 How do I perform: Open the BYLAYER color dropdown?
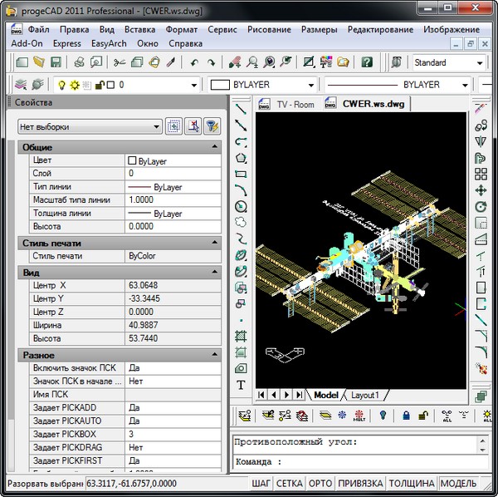[311, 85]
